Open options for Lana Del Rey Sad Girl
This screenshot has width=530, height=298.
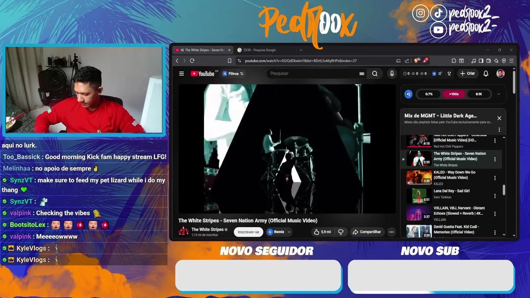tap(495, 197)
